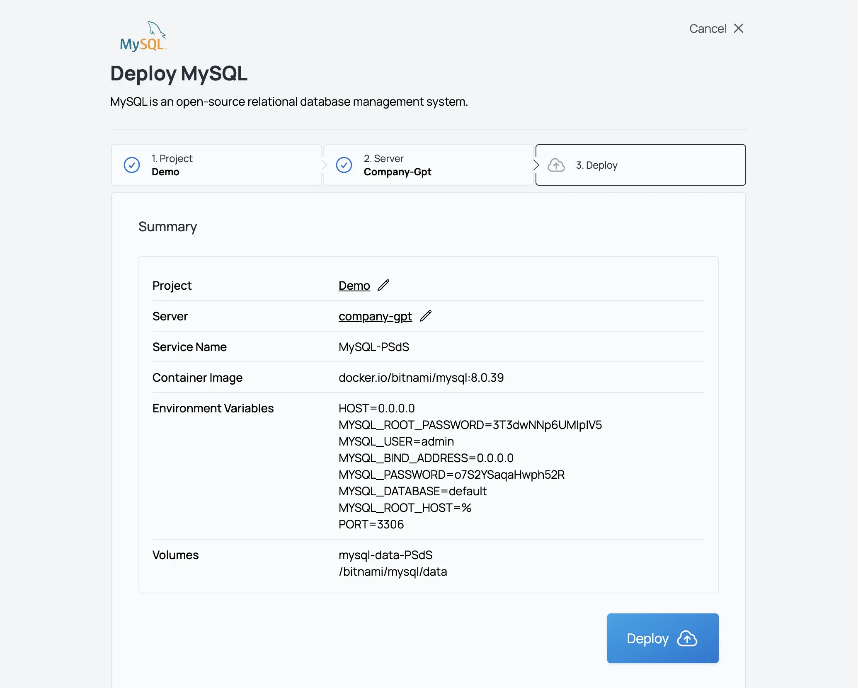This screenshot has height=688, width=858.
Task: Click MYSQL_USER=admin variable
Action: point(396,441)
